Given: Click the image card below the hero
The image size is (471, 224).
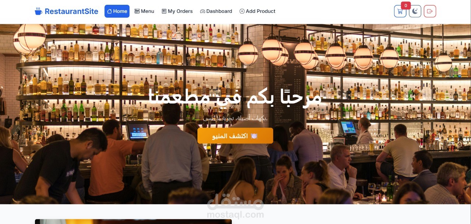Looking at the screenshot, I should (133, 221).
